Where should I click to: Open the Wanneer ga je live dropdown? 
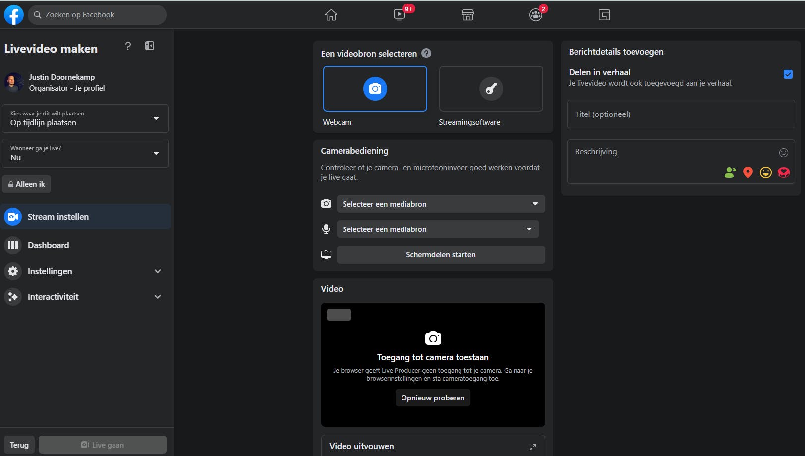(x=85, y=153)
